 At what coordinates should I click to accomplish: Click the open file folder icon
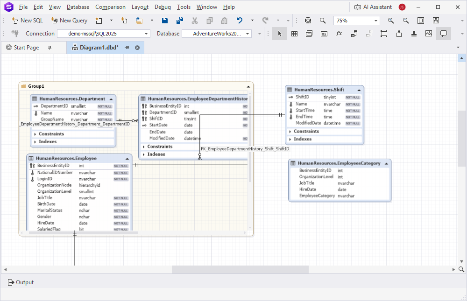pyautogui.click(x=139, y=21)
